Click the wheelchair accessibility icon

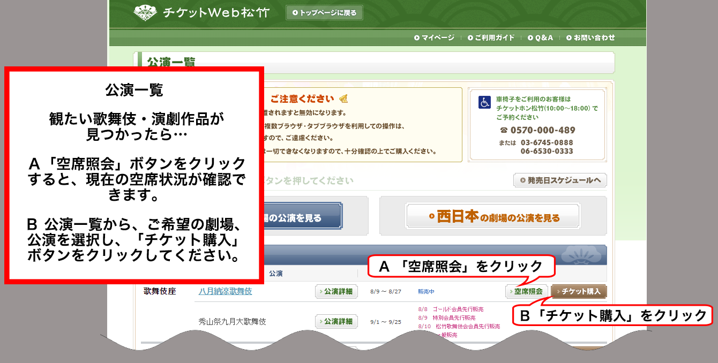[x=485, y=102]
